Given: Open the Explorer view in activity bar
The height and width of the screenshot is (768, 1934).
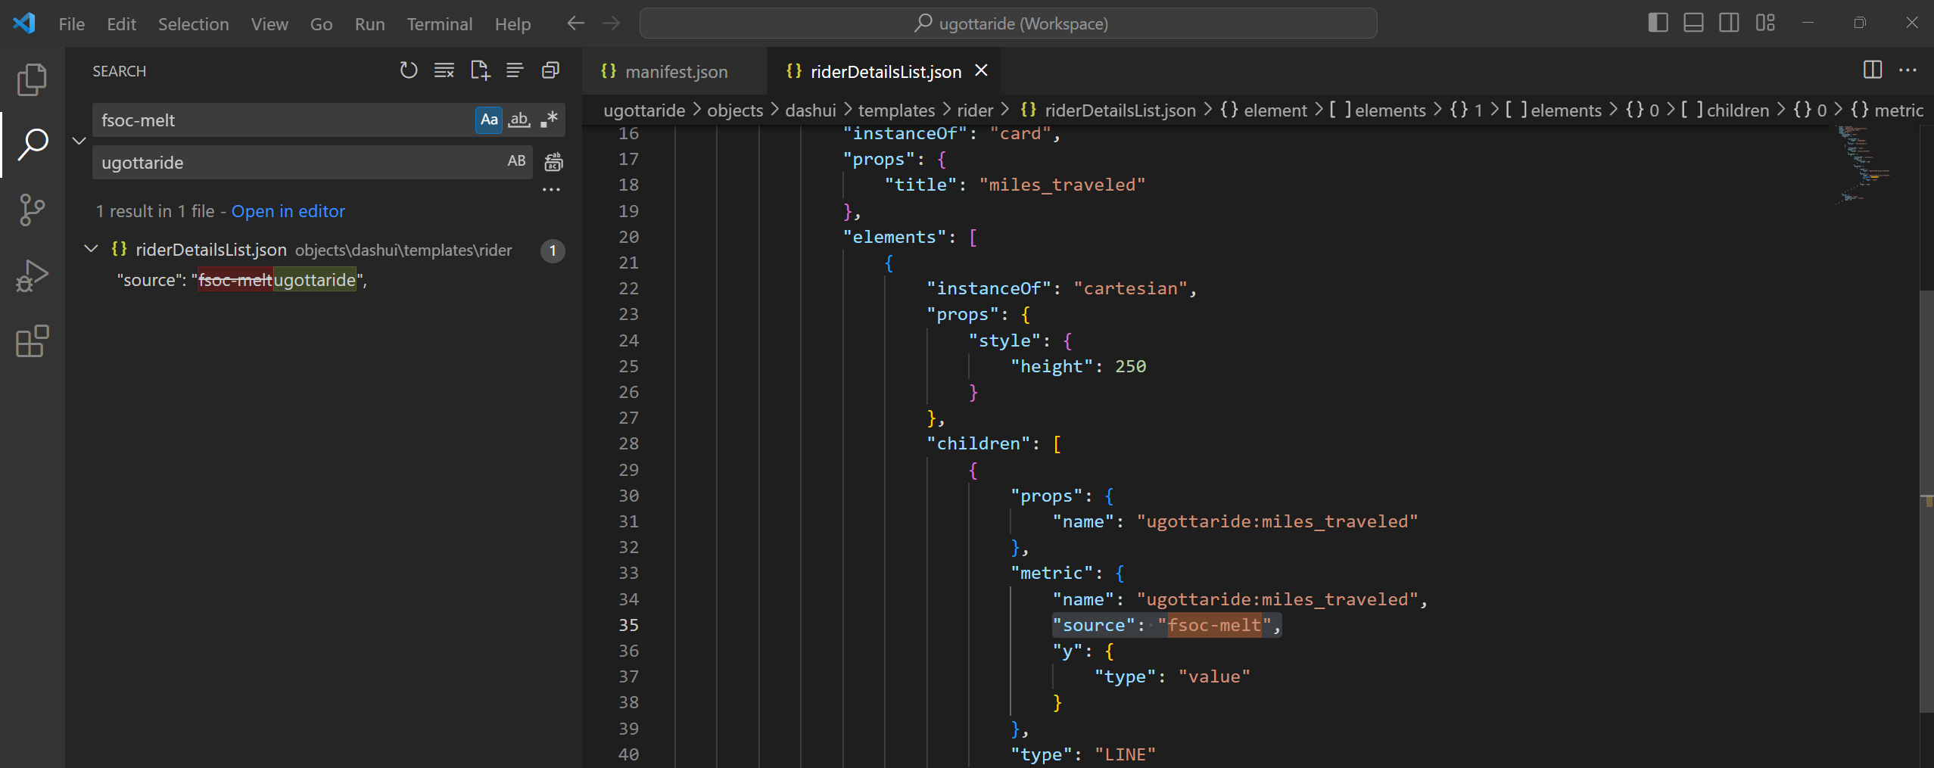Looking at the screenshot, I should coord(32,79).
